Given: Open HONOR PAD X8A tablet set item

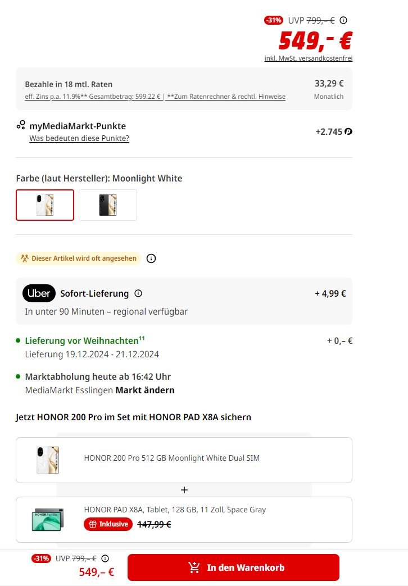Looking at the screenshot, I should pos(184,519).
